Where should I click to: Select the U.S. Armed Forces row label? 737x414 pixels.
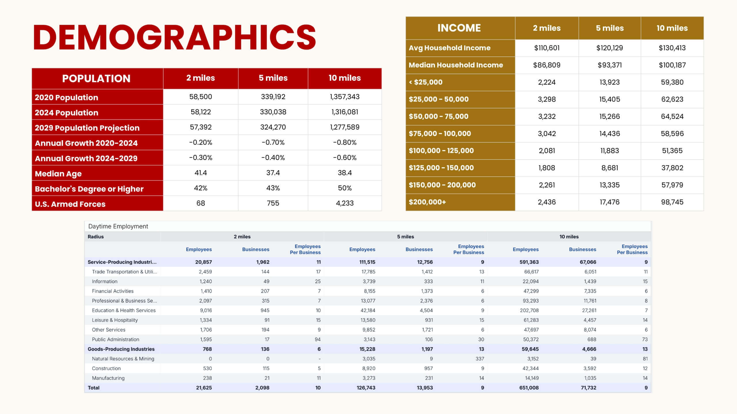click(70, 204)
